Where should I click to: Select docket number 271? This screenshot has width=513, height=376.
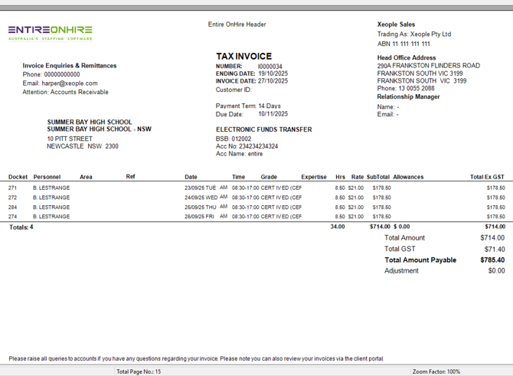coord(13,188)
